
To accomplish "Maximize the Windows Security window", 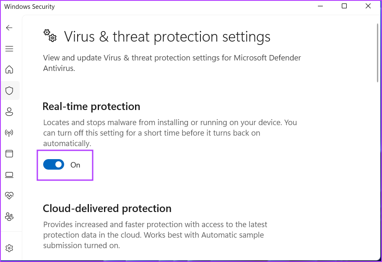I will tap(344, 6).
